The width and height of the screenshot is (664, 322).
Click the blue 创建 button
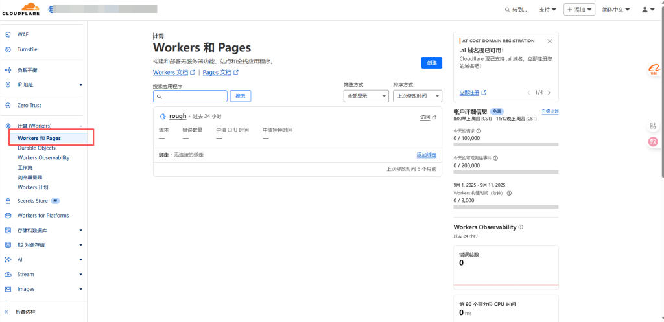point(431,63)
